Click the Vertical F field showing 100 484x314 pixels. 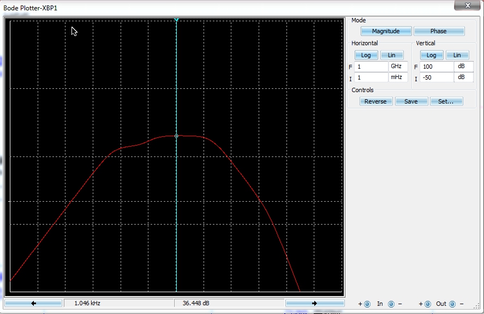[x=436, y=67]
